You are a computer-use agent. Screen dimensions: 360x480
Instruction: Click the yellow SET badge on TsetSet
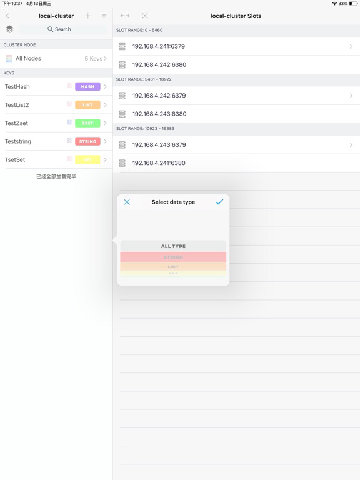click(x=88, y=159)
